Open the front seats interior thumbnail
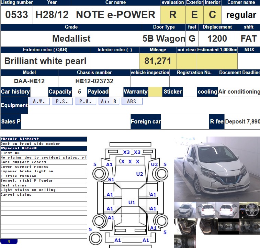This screenshot has height=248, width=260. coord(185,226)
